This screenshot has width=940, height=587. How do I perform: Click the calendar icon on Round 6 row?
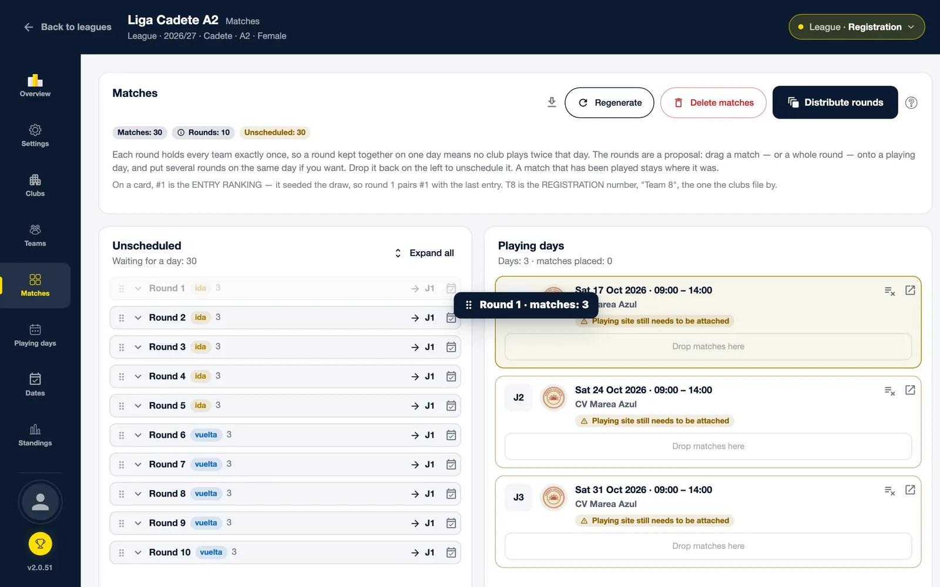tap(451, 435)
